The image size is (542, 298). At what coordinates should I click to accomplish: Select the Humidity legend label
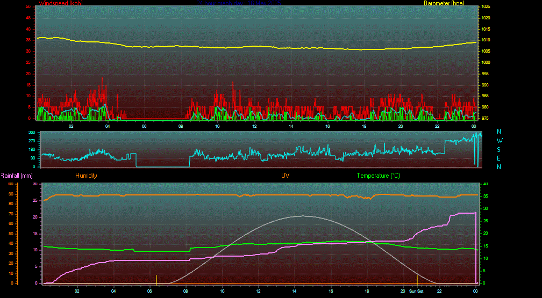pos(86,176)
